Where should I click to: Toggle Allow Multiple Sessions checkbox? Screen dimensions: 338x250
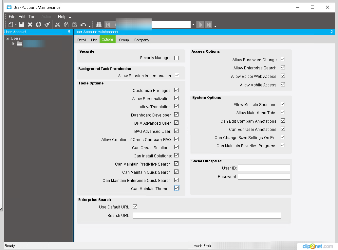(283, 104)
